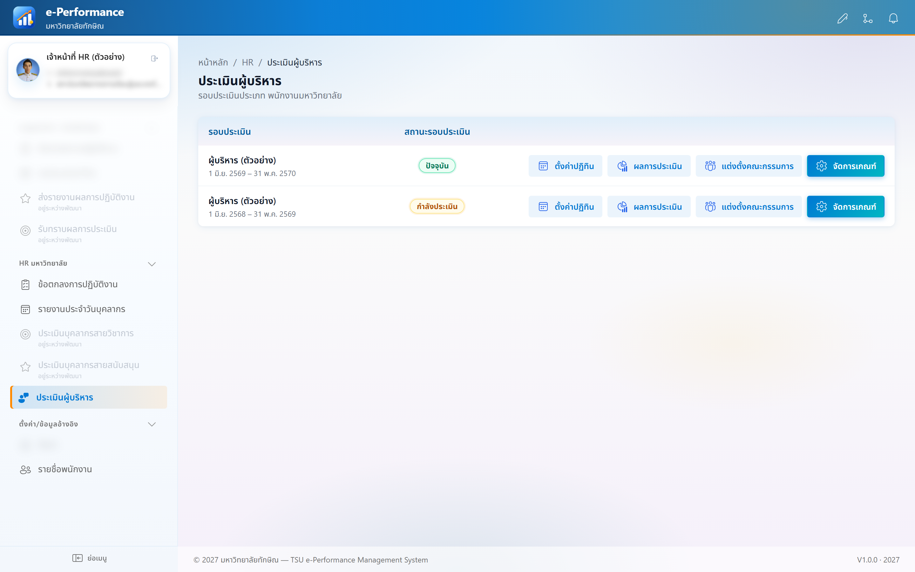Click the logout icon in profile card
915x572 pixels.
coord(154,58)
